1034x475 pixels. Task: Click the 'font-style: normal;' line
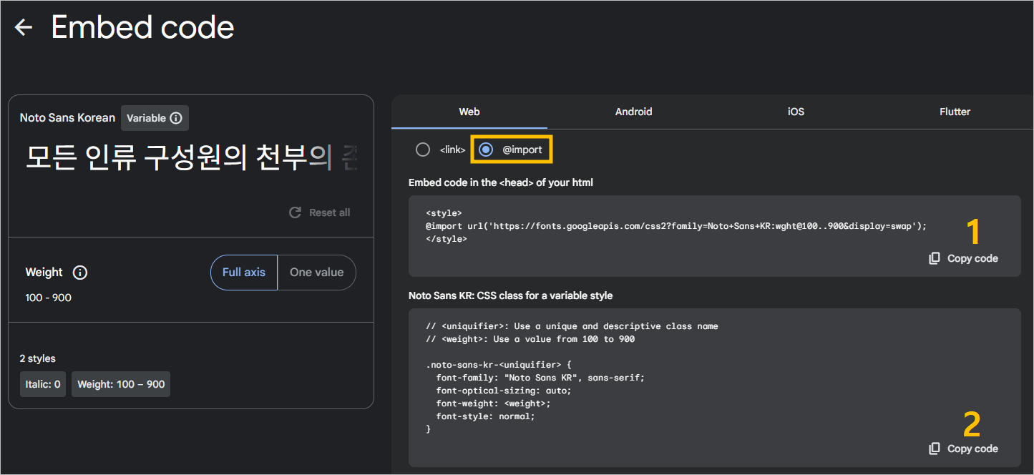coord(485,416)
